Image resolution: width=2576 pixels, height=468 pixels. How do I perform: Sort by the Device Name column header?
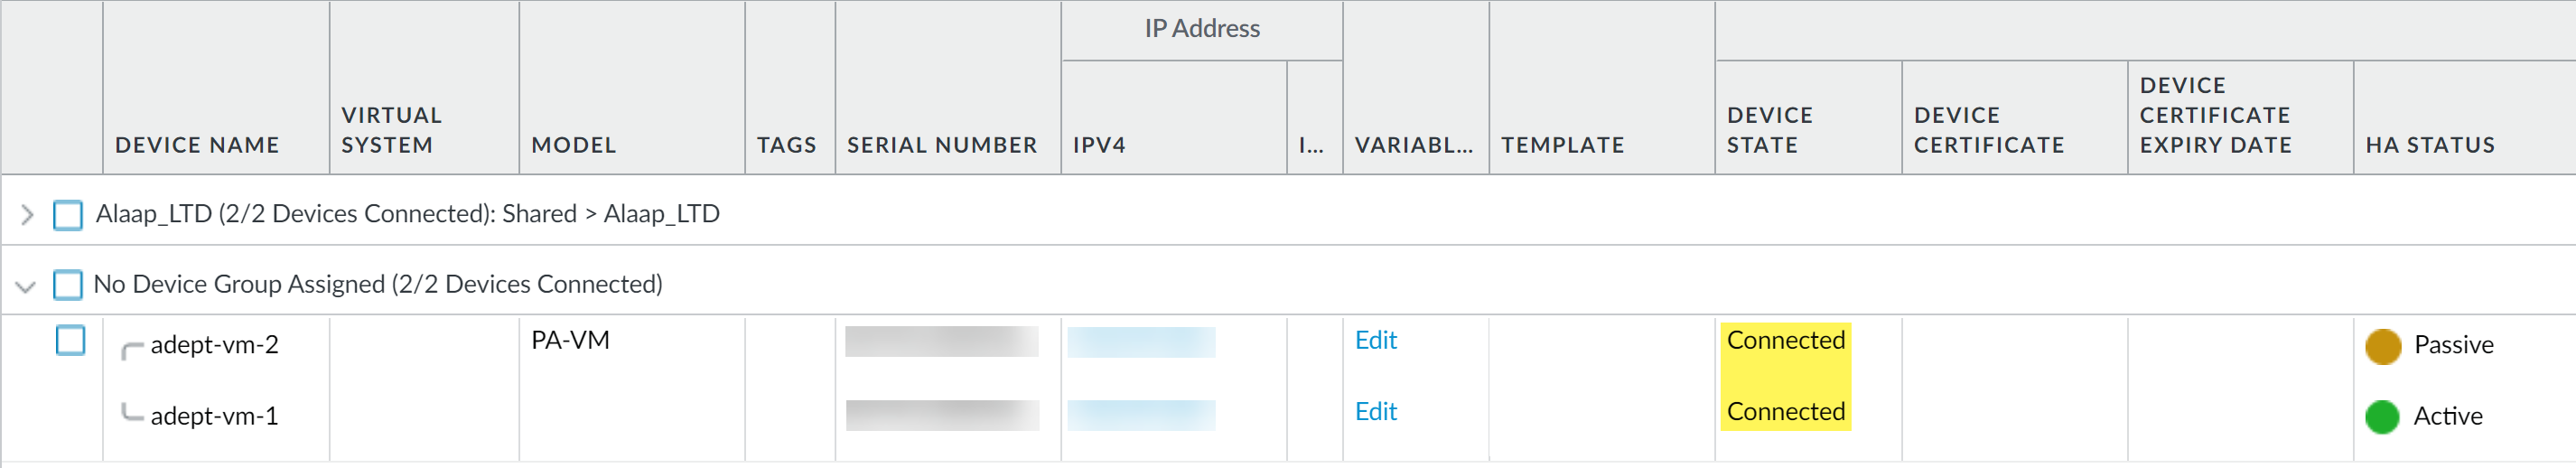pos(197,145)
